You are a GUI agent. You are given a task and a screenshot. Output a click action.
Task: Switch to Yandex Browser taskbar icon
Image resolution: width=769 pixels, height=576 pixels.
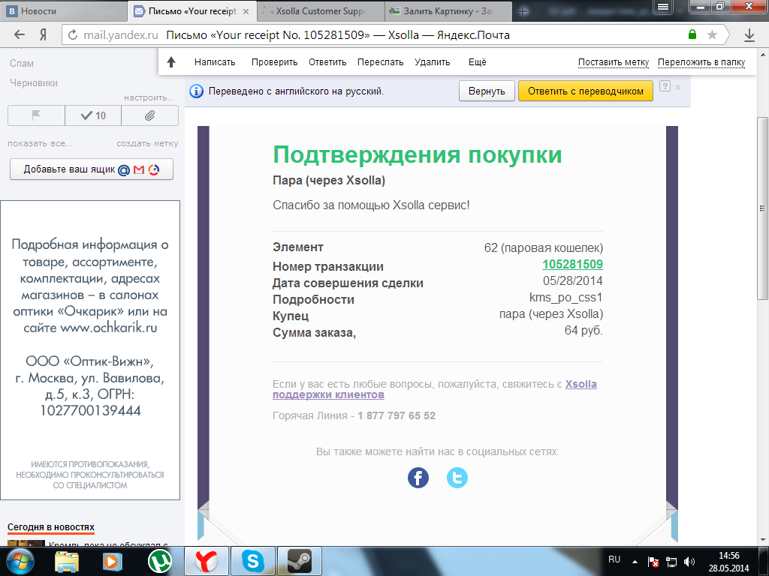pos(207,561)
